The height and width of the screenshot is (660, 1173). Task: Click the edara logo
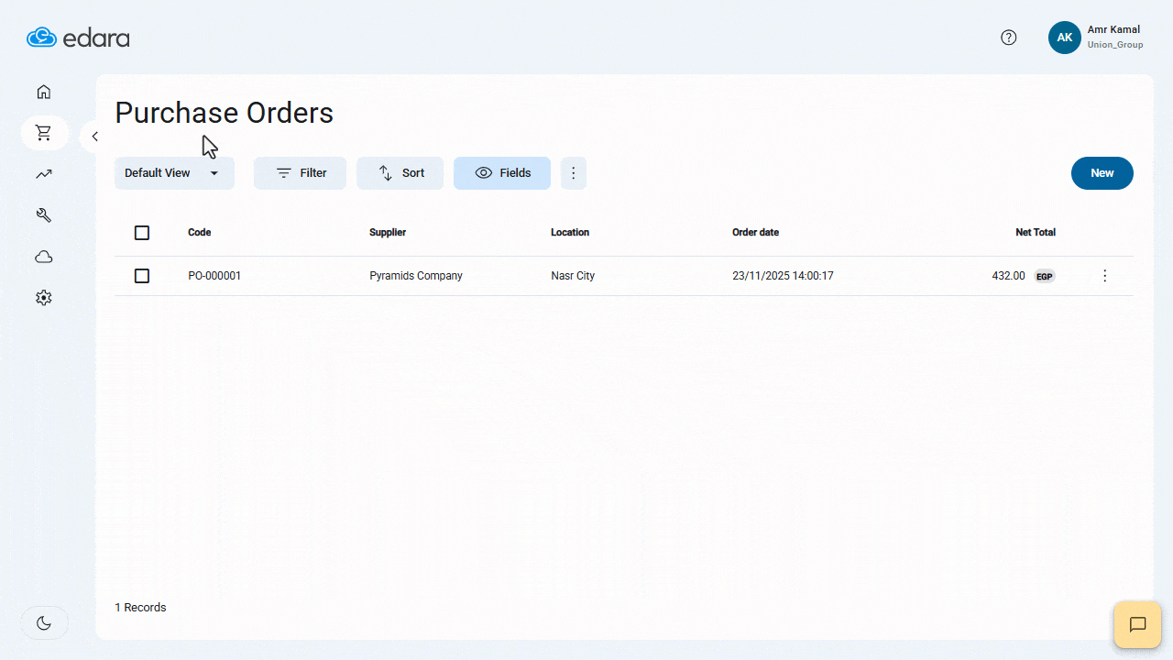(78, 38)
